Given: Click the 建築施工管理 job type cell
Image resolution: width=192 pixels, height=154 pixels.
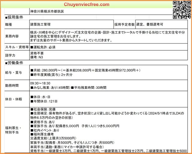Looking at the screenshot, I should click(40, 24).
